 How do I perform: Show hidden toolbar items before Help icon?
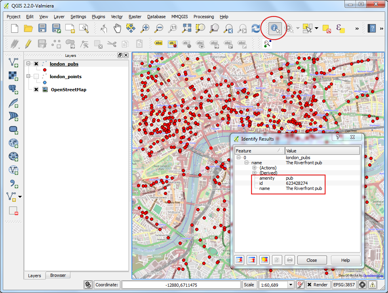pos(357,28)
